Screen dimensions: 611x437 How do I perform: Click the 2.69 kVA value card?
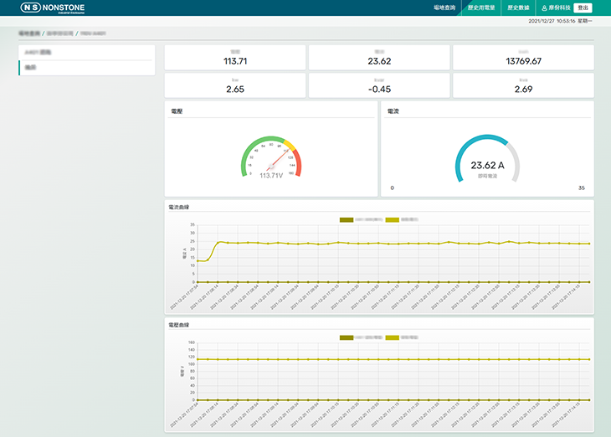coord(523,85)
